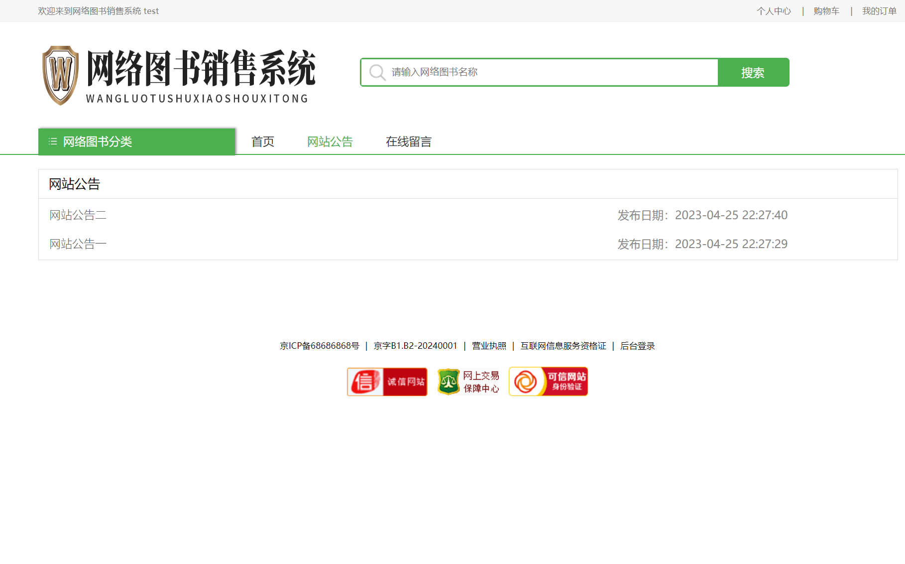This screenshot has width=905, height=564.
Task: Click the 互联网信息服务资格证 link
Action: 563,345
